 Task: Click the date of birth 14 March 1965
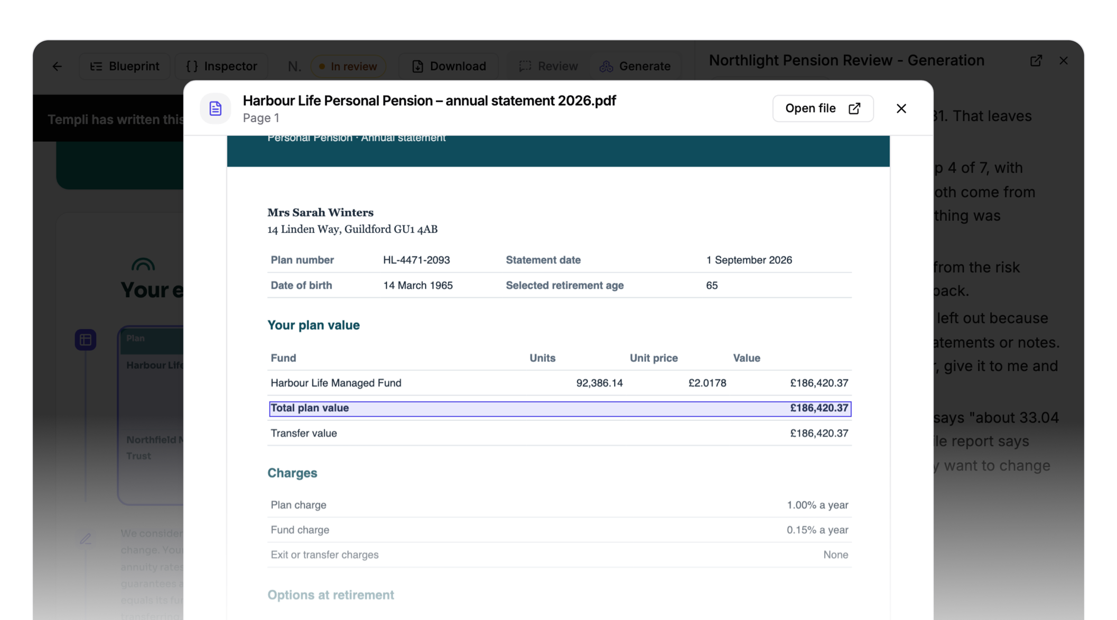tap(417, 286)
